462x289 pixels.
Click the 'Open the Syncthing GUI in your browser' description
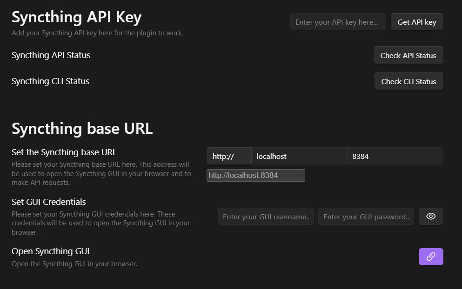click(74, 264)
